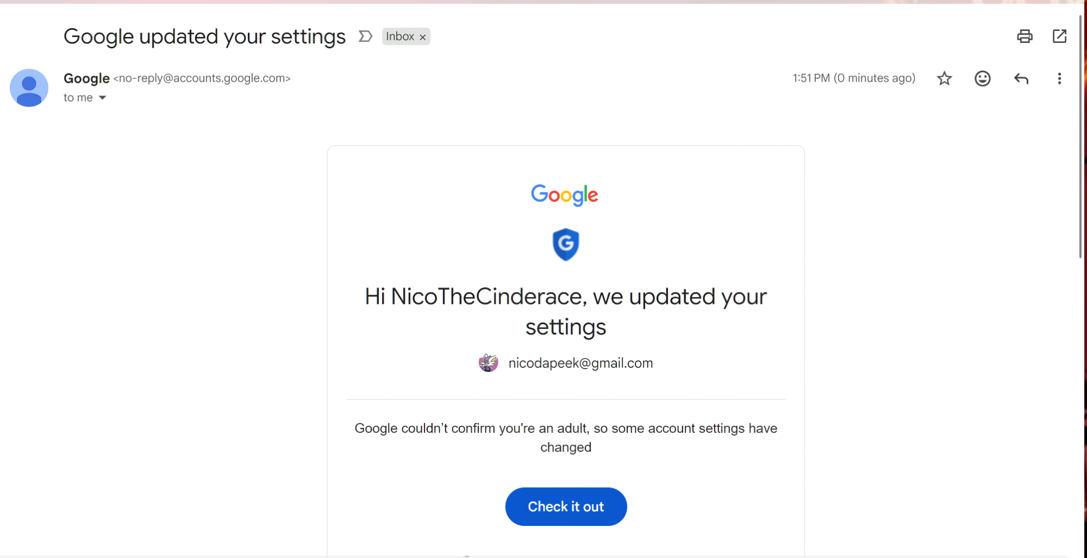The width and height of the screenshot is (1087, 558).
Task: Click the vertical scrollbar on the right edge
Action: pyautogui.click(x=1080, y=136)
